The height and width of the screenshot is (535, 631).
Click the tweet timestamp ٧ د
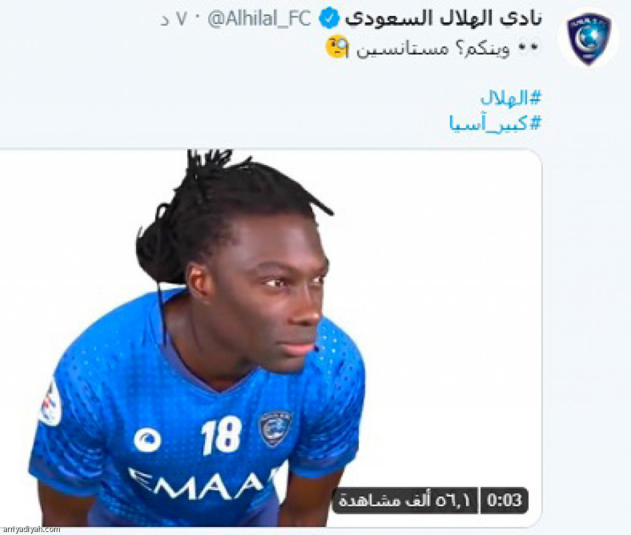point(174,19)
